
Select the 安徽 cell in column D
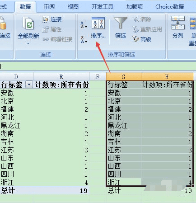[17, 93]
